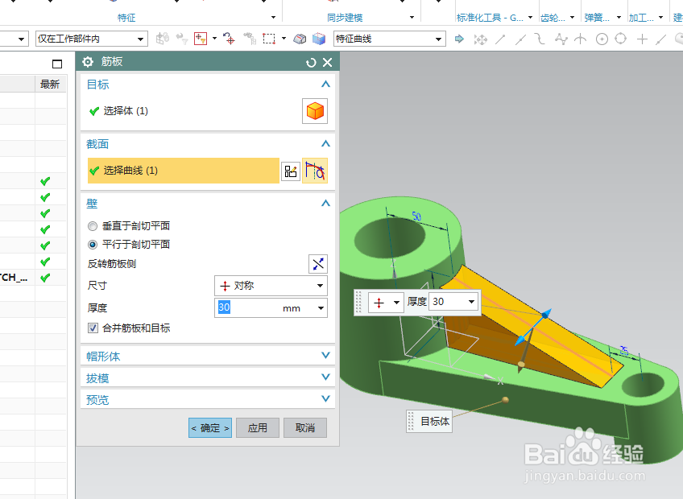Open the dialog options gear on 筋板 title bar
Image resolution: width=683 pixels, height=499 pixels.
[88, 61]
